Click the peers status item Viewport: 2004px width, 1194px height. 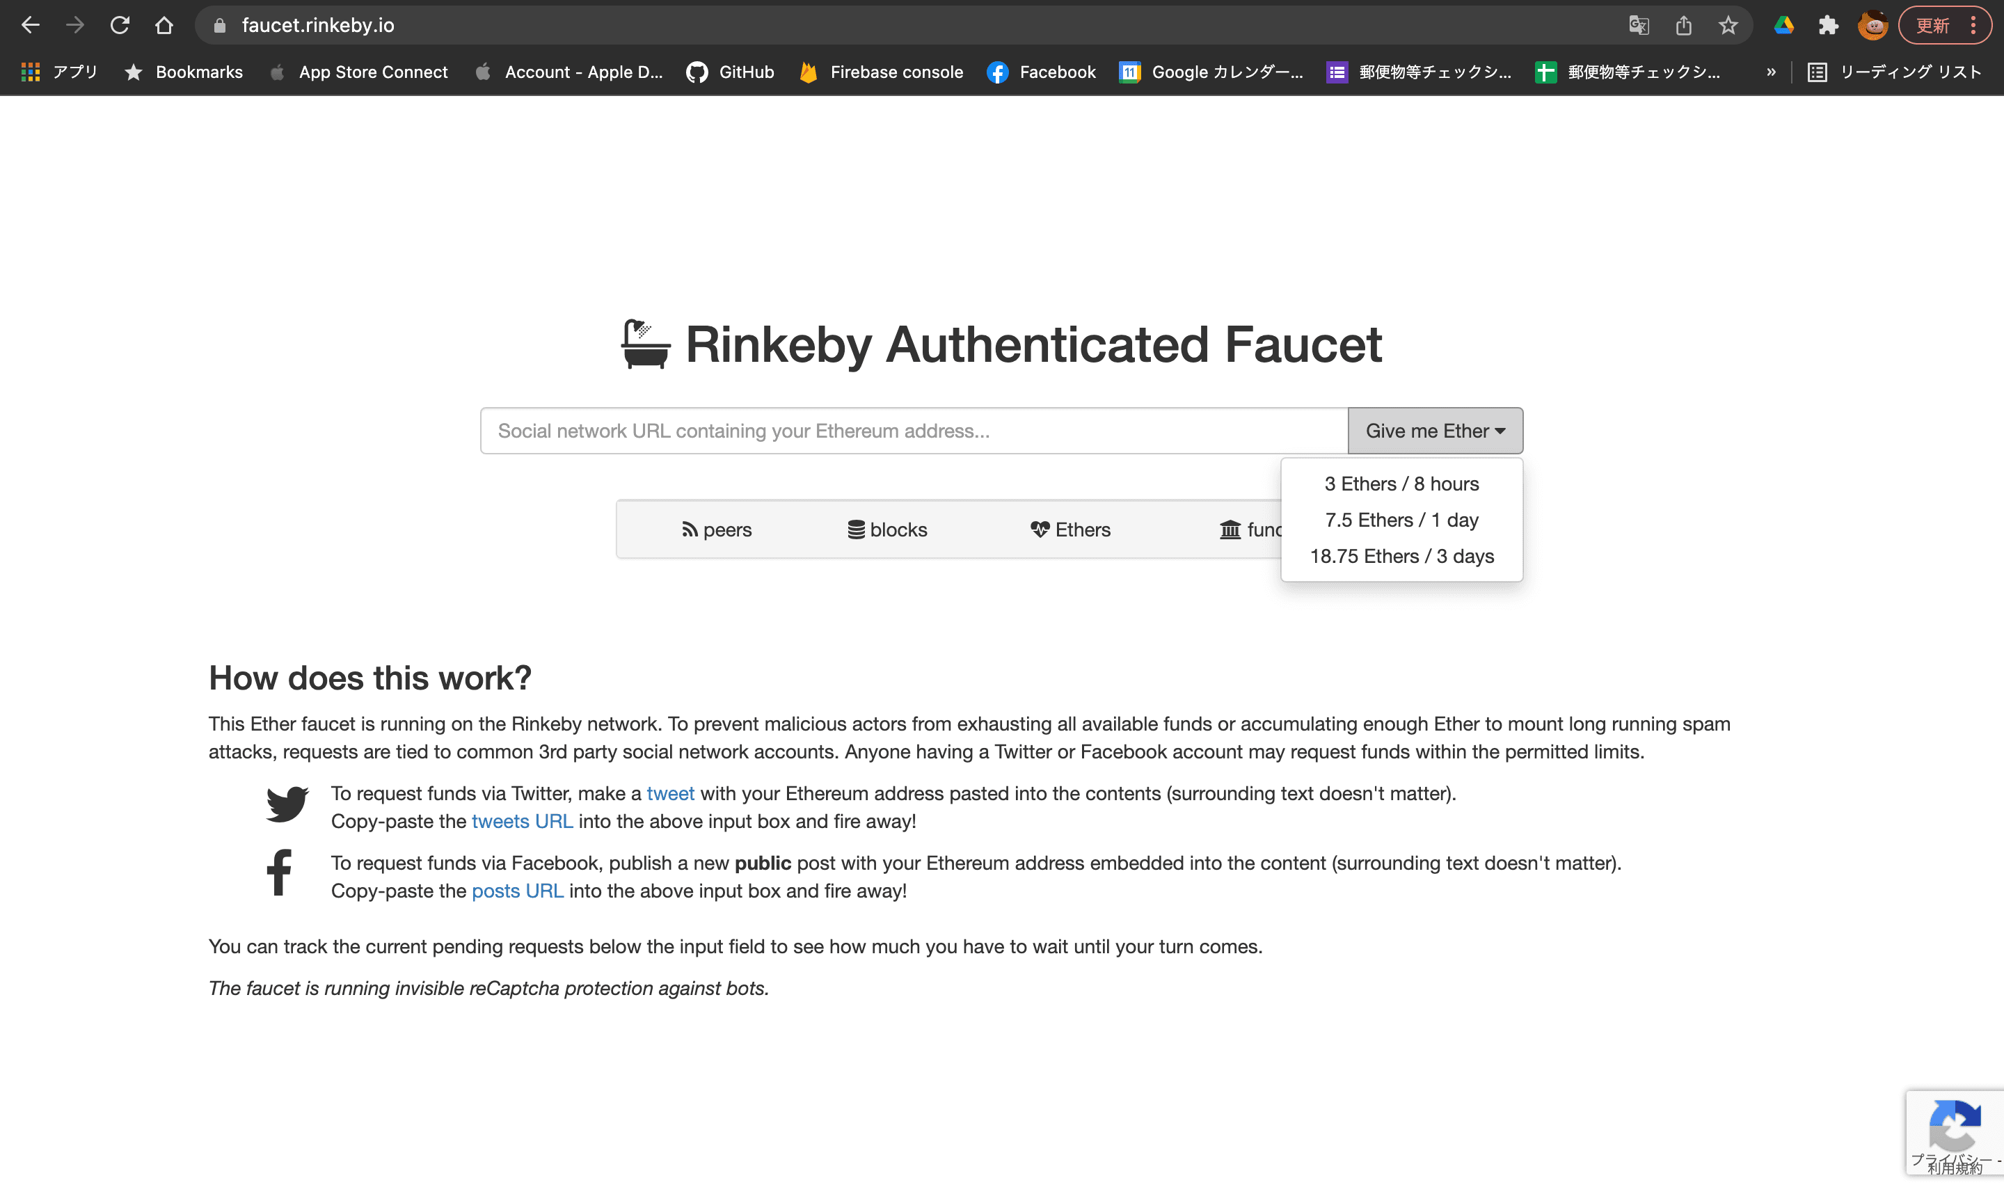(x=716, y=530)
